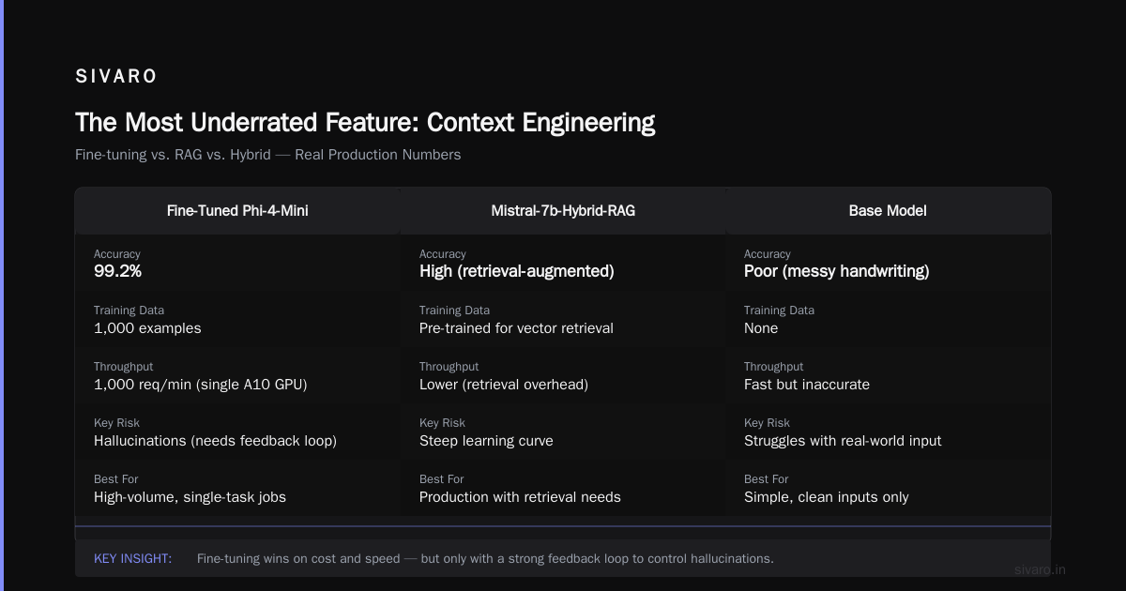
Task: Select '1,000 req/min (single A10 GPU)' throughput
Action: click(x=201, y=385)
